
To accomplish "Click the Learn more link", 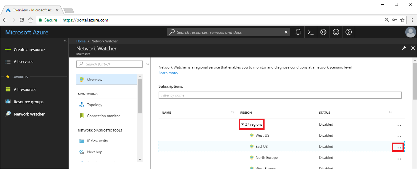I will [168, 73].
